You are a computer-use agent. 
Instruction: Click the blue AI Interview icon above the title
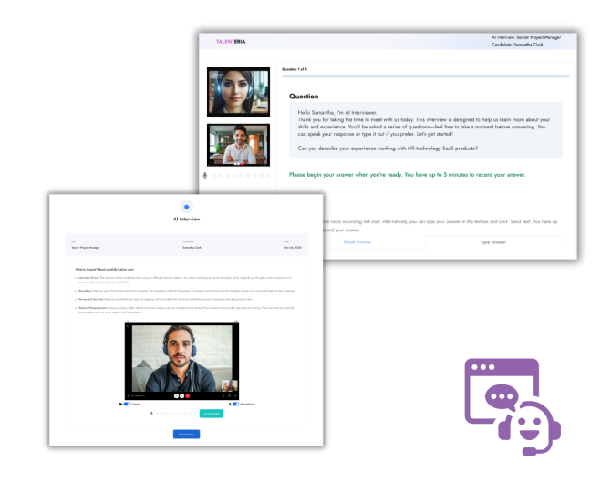pyautogui.click(x=186, y=207)
